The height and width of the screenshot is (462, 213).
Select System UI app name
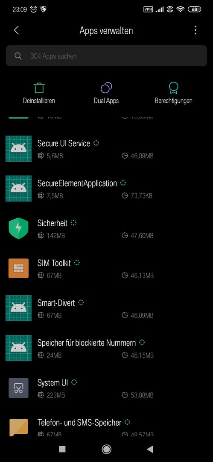(53, 382)
